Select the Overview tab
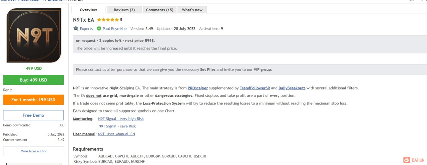This screenshot has height=165, width=427. click(88, 10)
